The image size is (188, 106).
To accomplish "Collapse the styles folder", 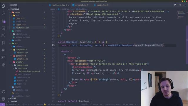I will pyautogui.click(x=18, y=87).
